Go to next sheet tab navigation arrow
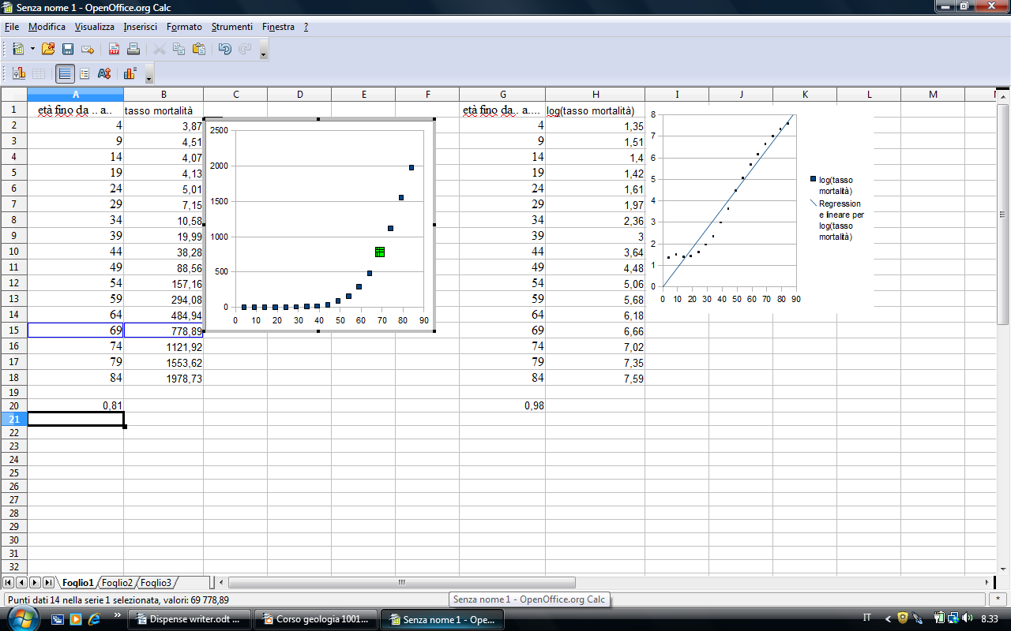 tap(35, 582)
